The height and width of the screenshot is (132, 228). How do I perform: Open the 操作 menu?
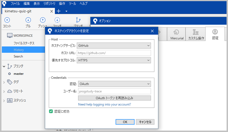pyautogui.click(x=62, y=3)
